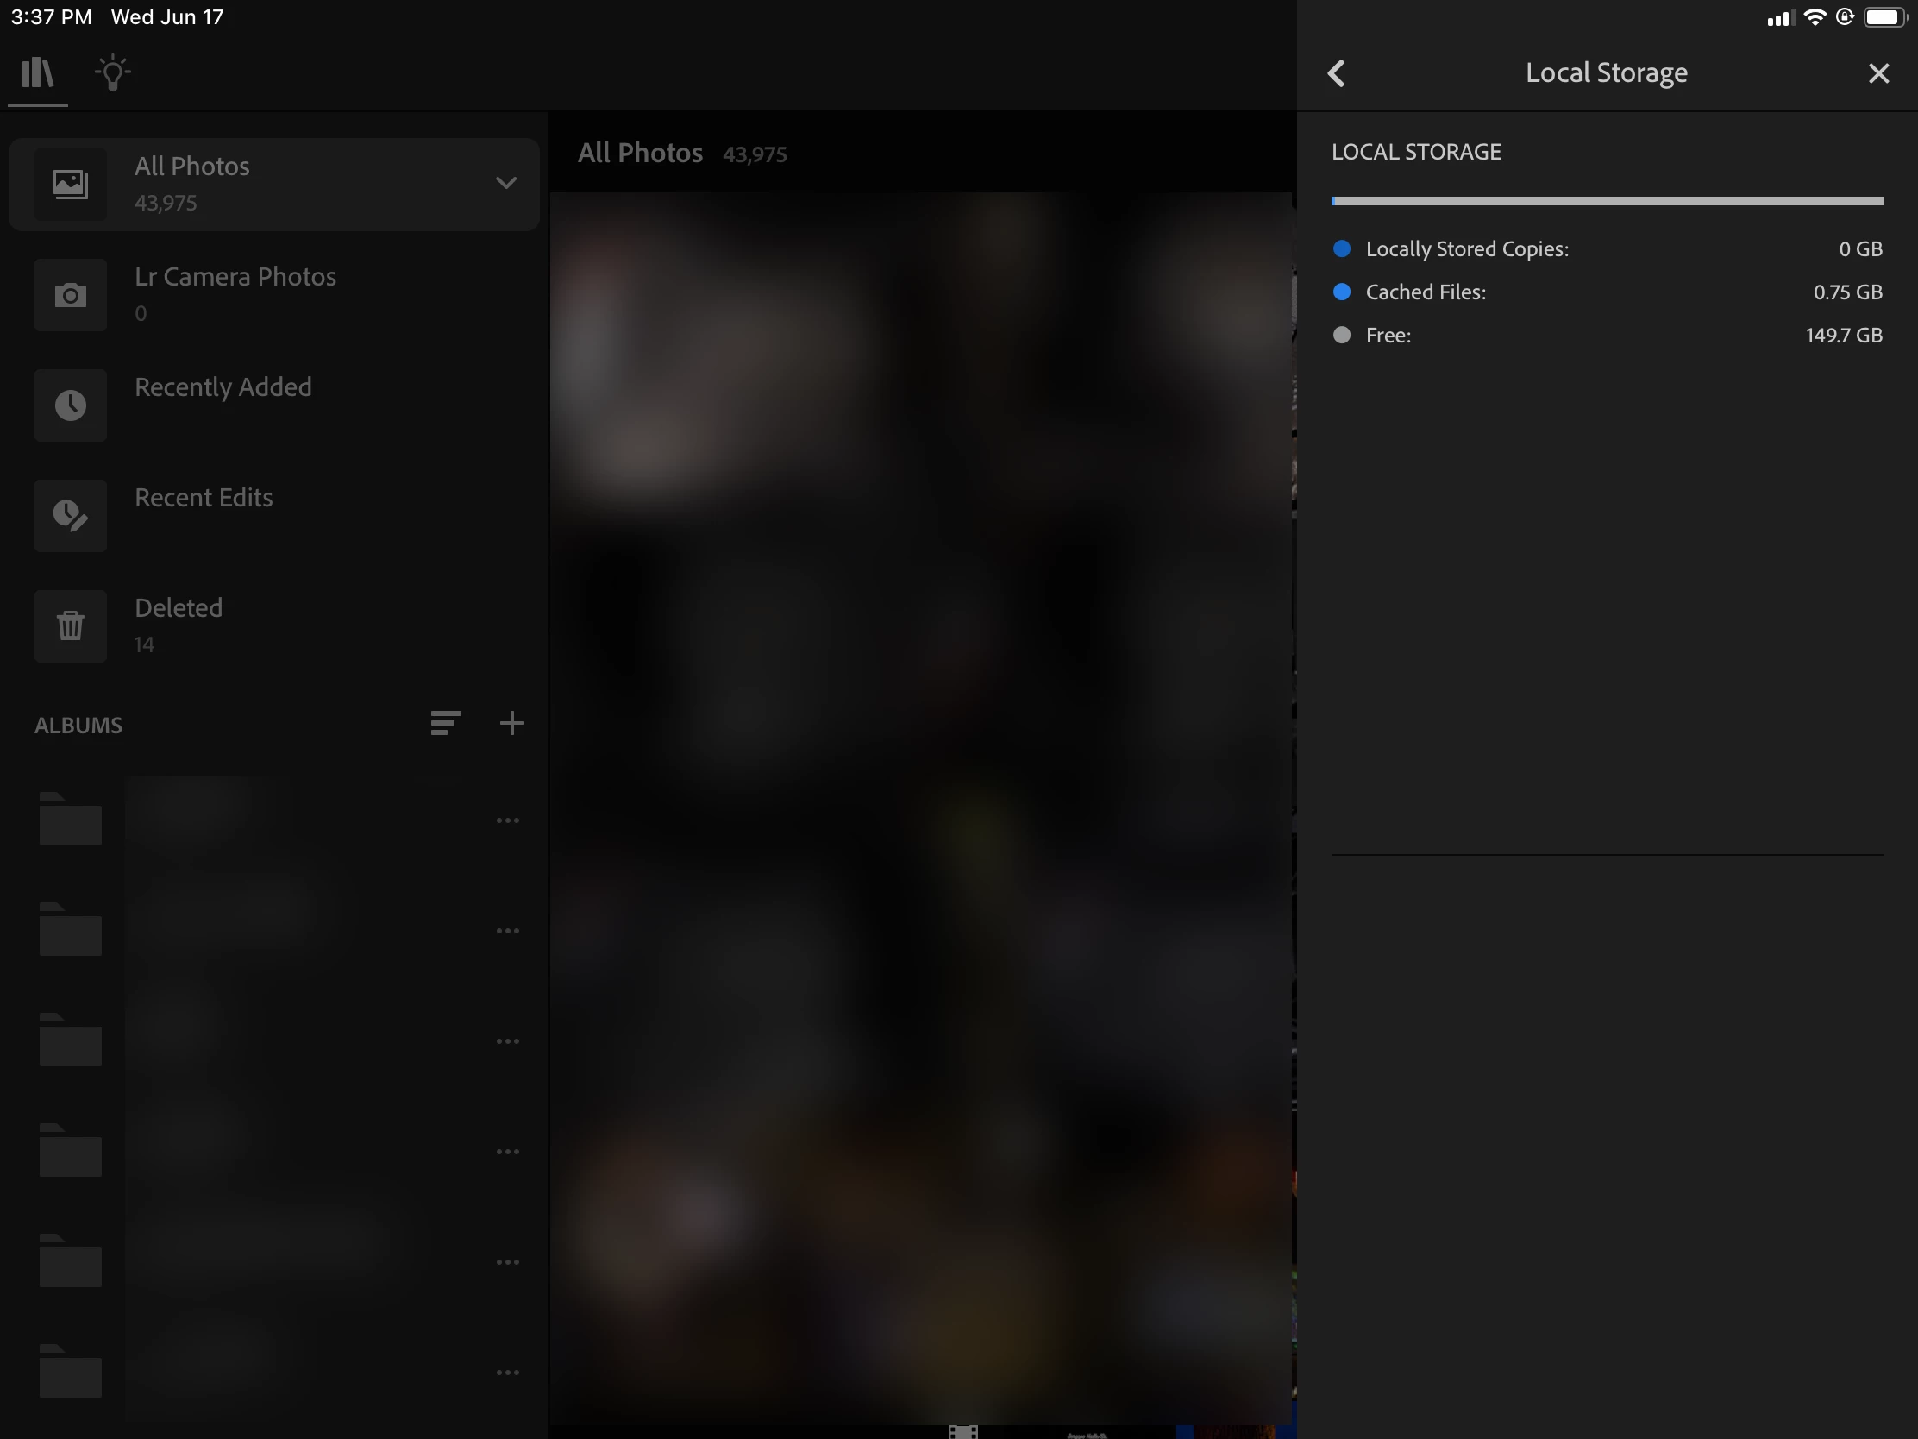The image size is (1918, 1439).
Task: Click the Lr Camera Photos label
Action: [x=235, y=277]
